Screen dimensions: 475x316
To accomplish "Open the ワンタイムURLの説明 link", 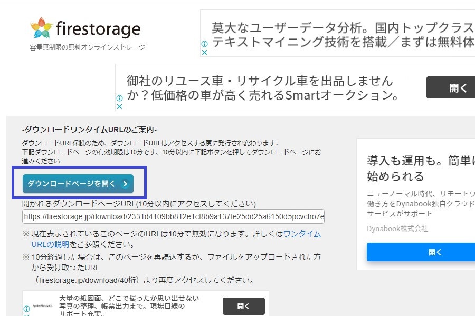I will (302, 233).
